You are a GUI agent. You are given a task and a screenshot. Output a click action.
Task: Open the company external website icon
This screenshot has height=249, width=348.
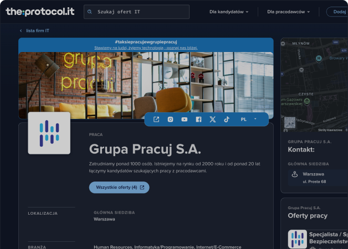156,120
